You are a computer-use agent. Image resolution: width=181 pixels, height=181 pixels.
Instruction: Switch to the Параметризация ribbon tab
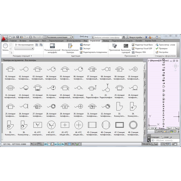pos(56,41)
